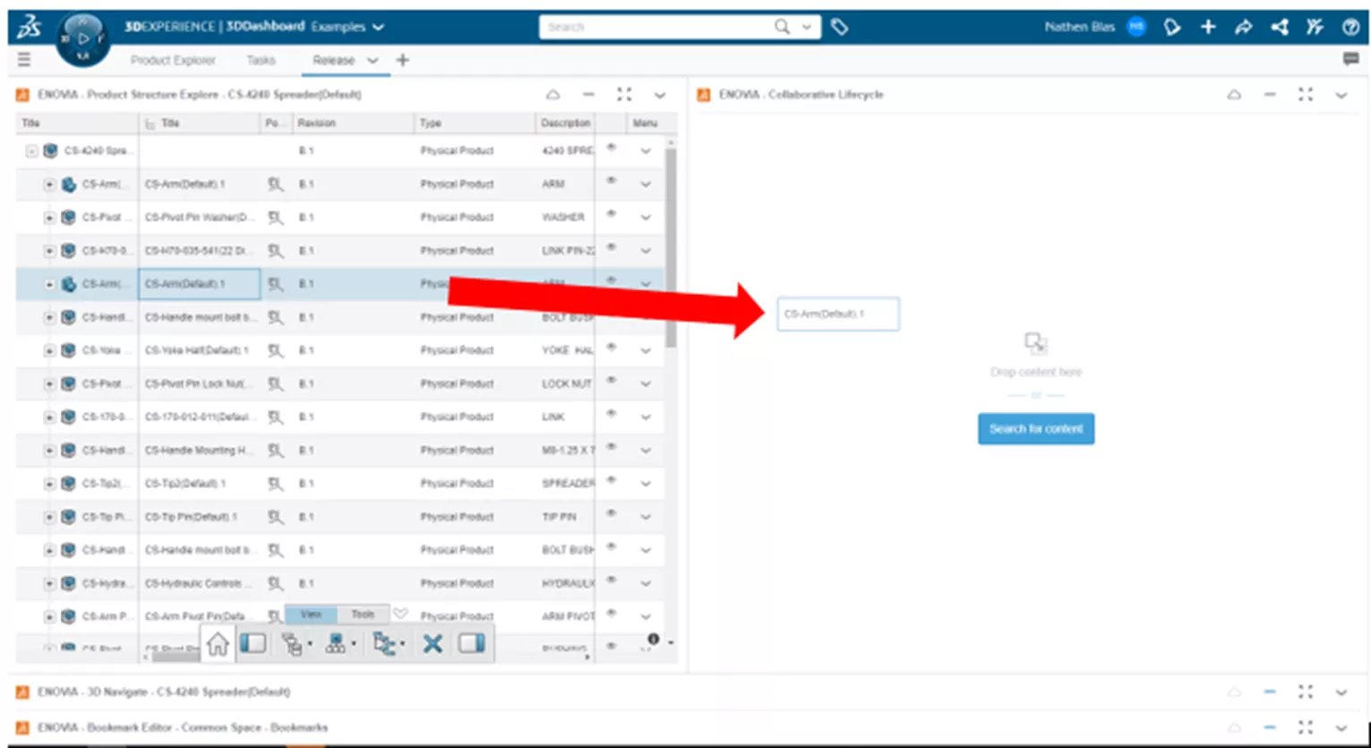Click the 6WTags tag icon
The height and width of the screenshot is (748, 1371).
[839, 27]
